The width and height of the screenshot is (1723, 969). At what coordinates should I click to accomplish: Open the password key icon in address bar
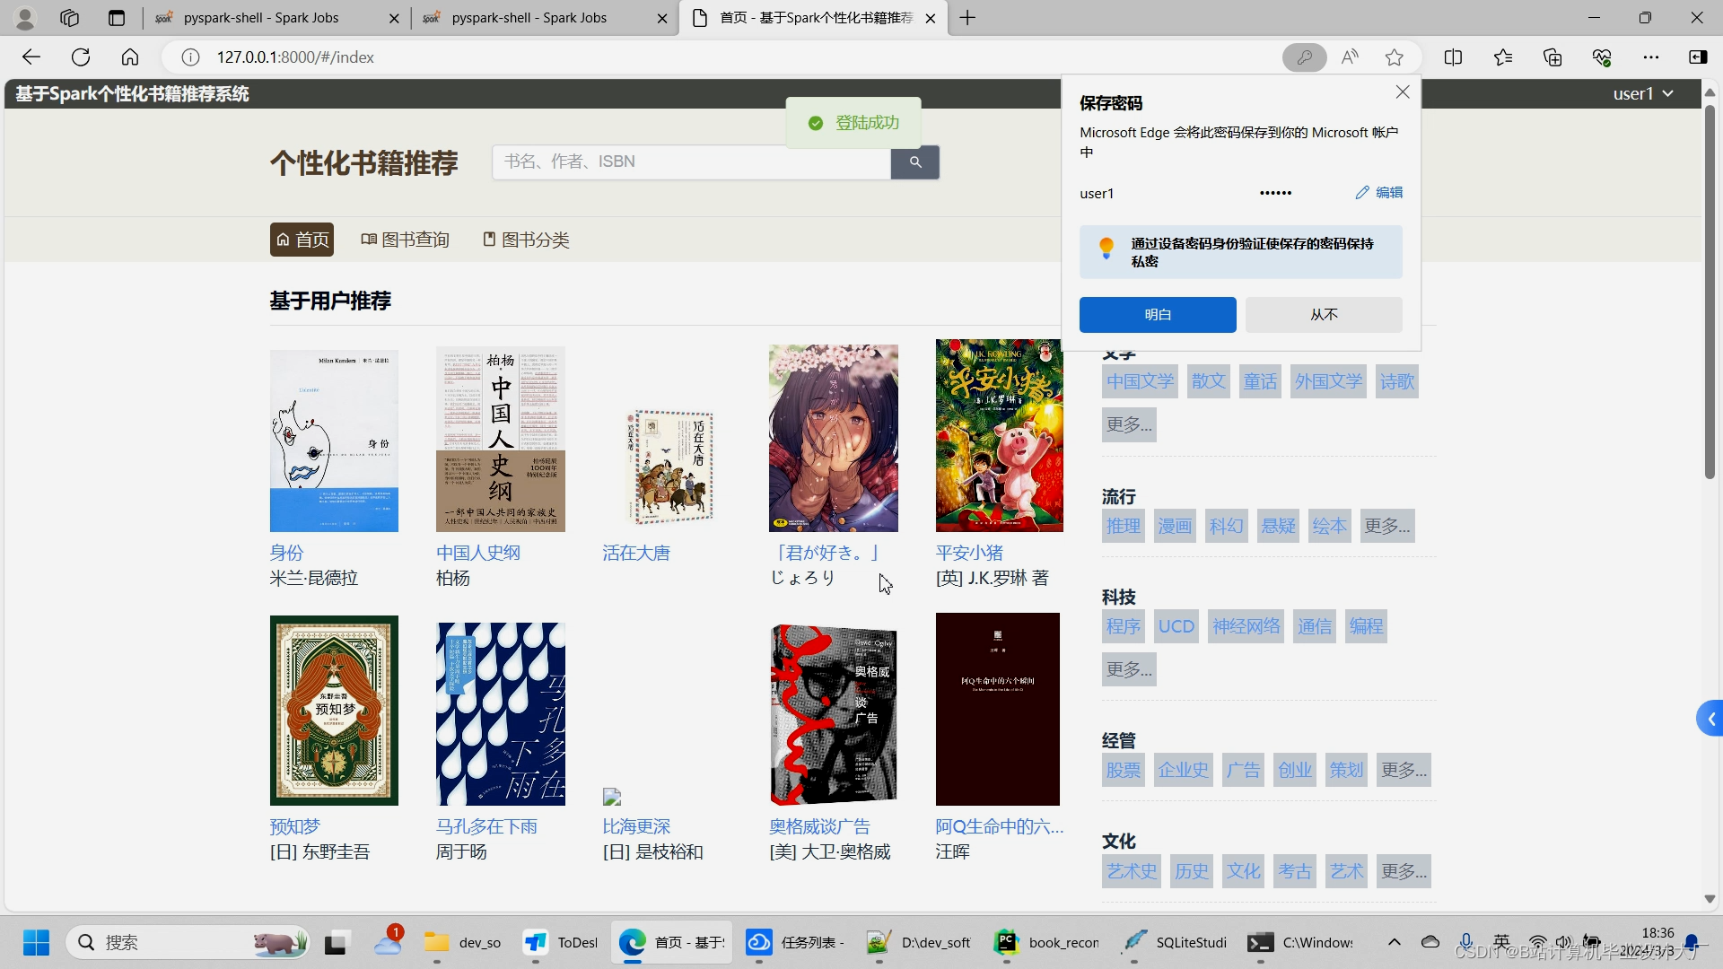[1304, 57]
